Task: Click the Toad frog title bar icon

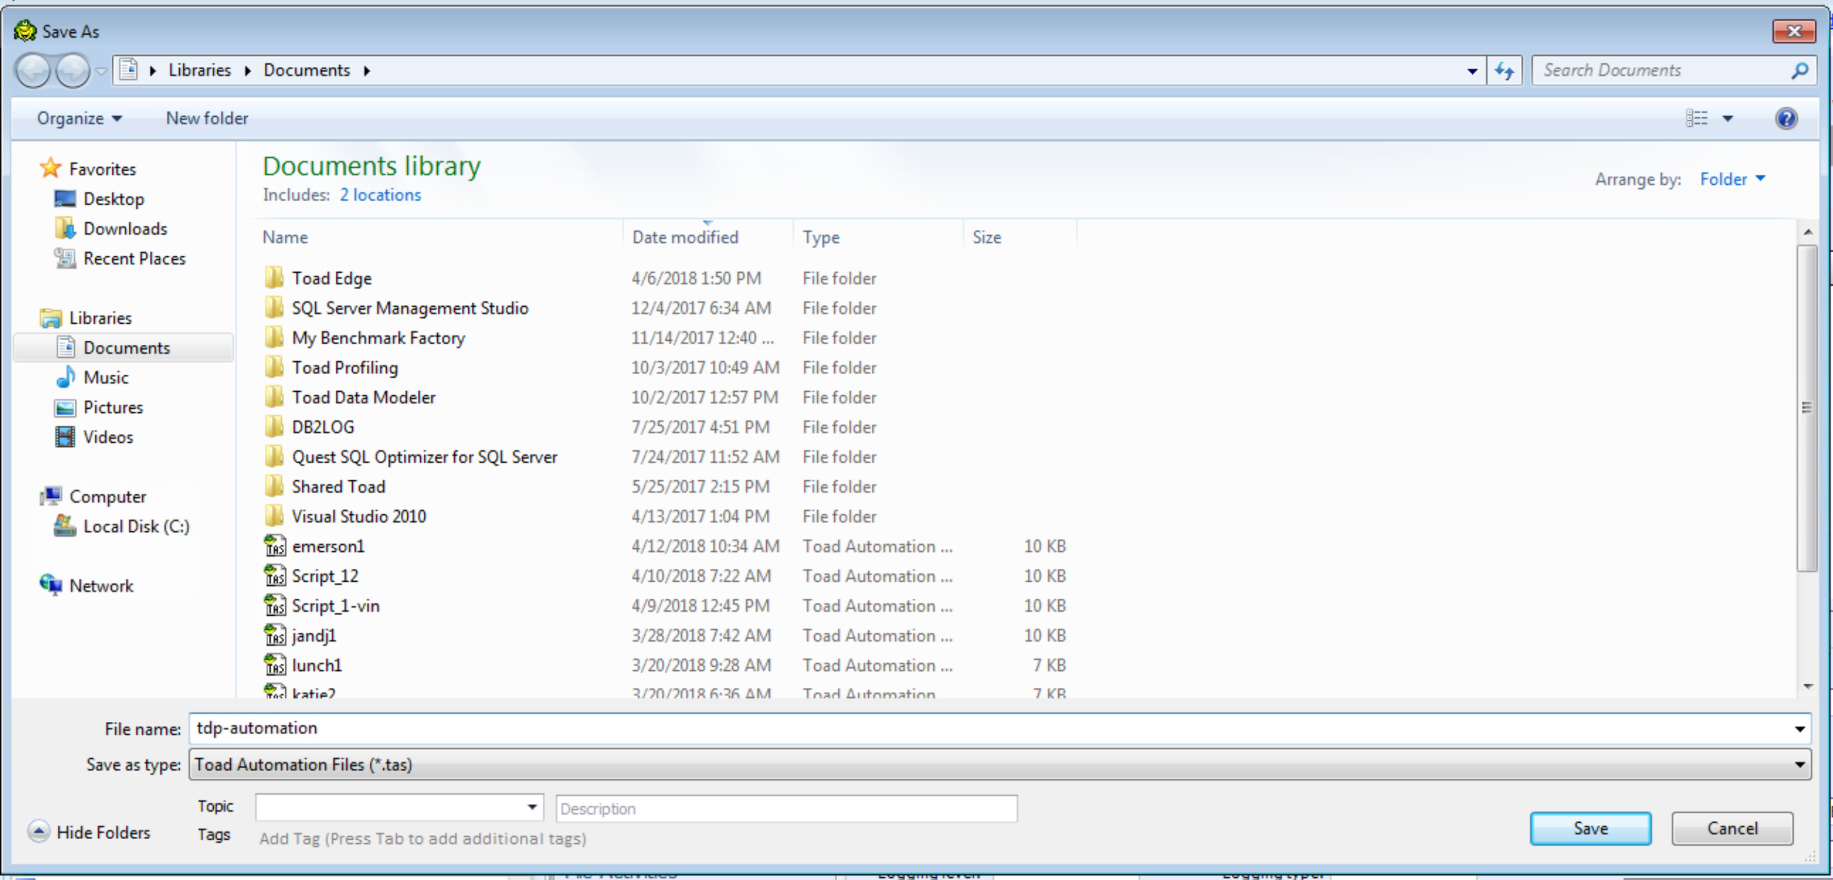Action: coord(26,31)
